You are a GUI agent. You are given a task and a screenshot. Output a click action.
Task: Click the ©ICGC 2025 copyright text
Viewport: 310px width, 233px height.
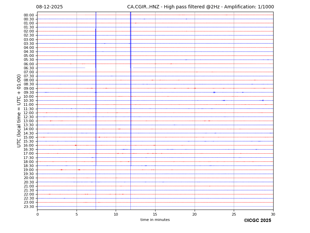(x=257, y=221)
